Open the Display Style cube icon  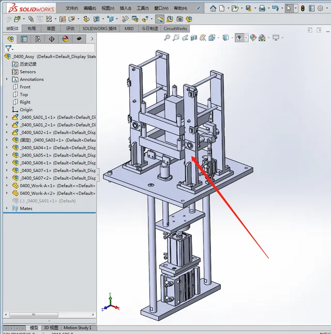(225, 38)
